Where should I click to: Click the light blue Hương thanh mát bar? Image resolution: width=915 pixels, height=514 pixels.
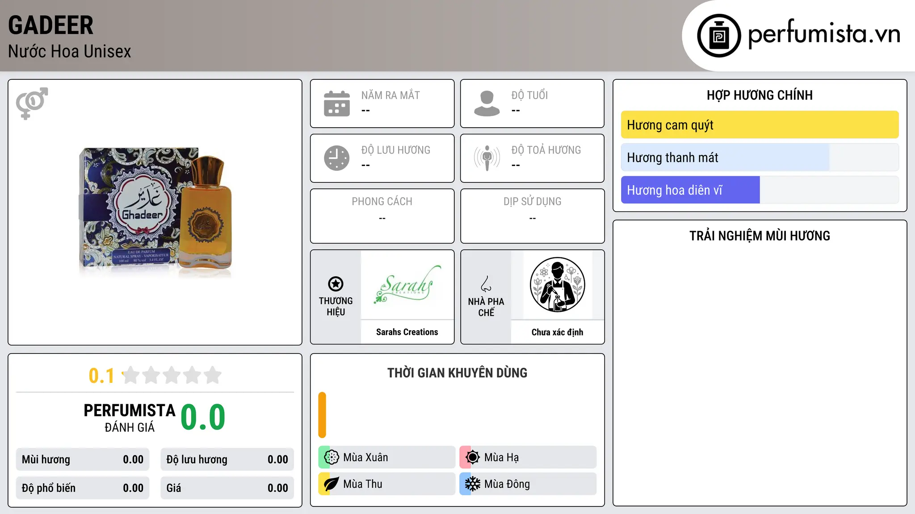point(725,158)
